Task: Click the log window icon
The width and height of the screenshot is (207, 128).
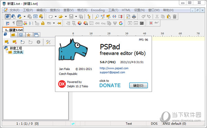Action: click(x=35, y=17)
